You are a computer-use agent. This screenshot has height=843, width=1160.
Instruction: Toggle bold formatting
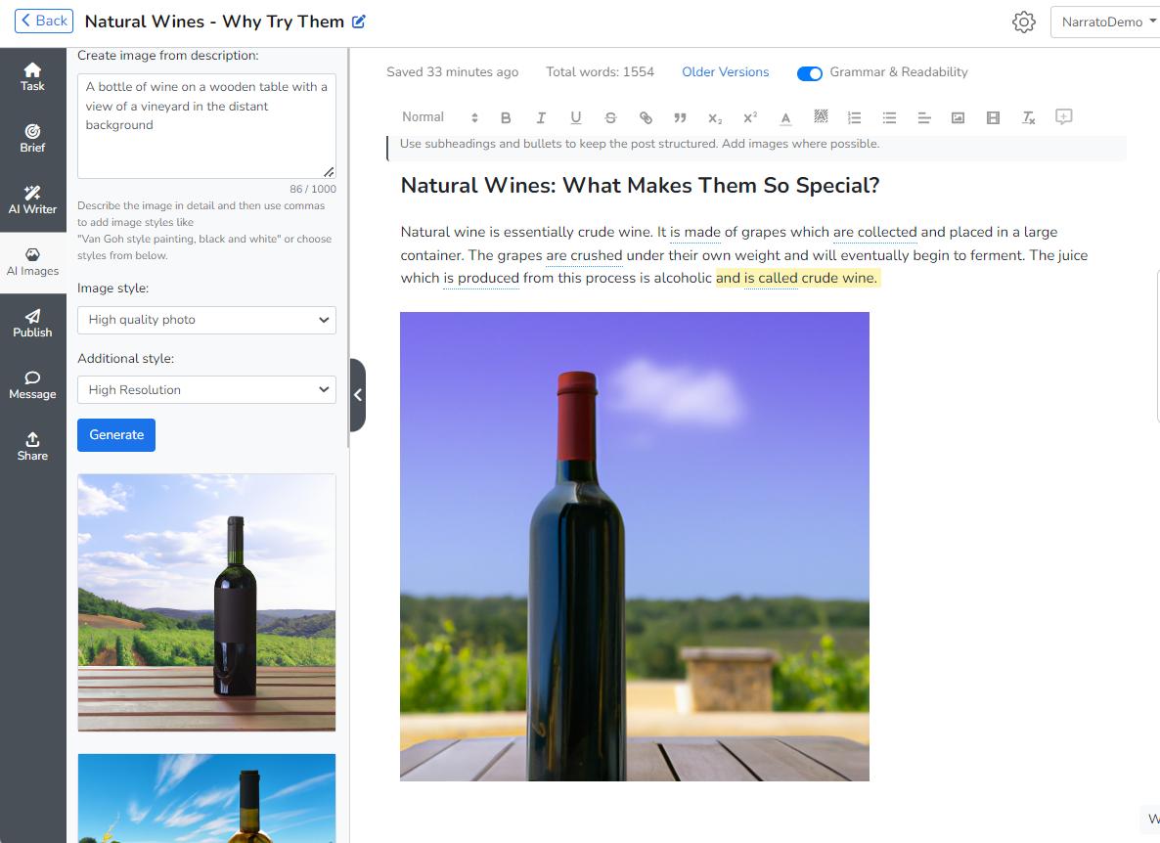(506, 117)
